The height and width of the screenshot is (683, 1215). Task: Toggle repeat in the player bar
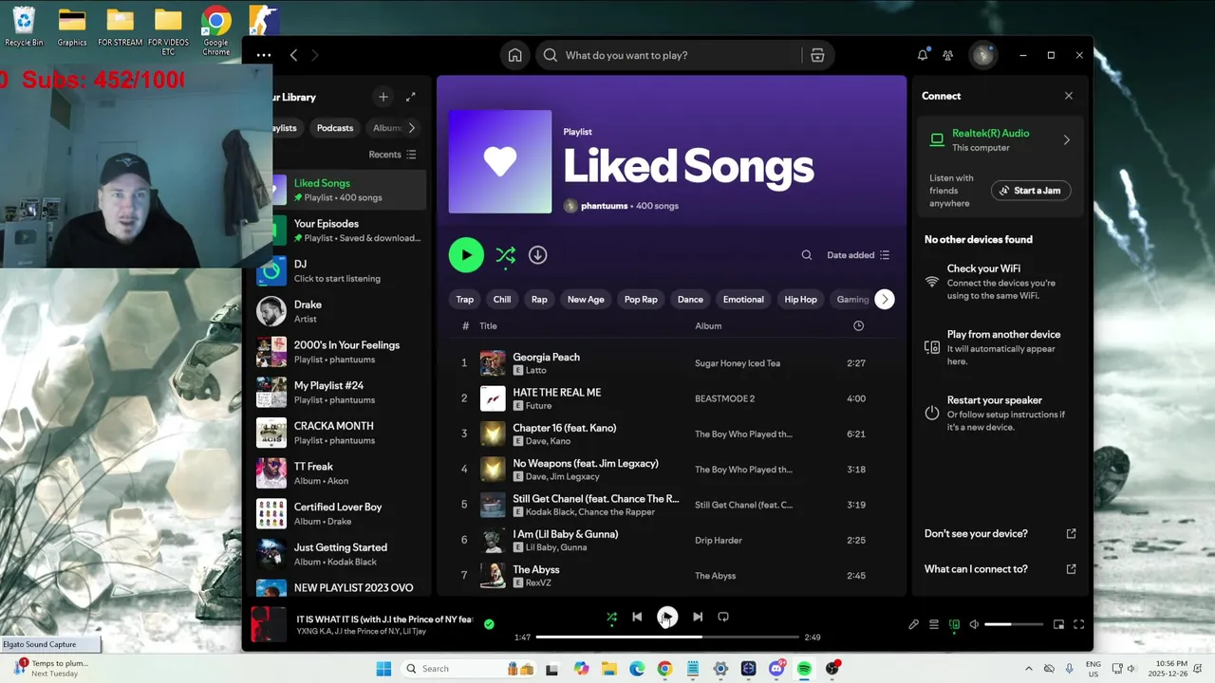pos(723,617)
